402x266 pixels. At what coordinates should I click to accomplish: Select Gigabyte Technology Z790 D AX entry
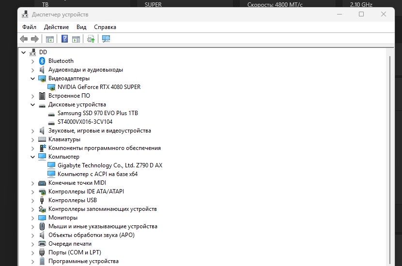110,165
